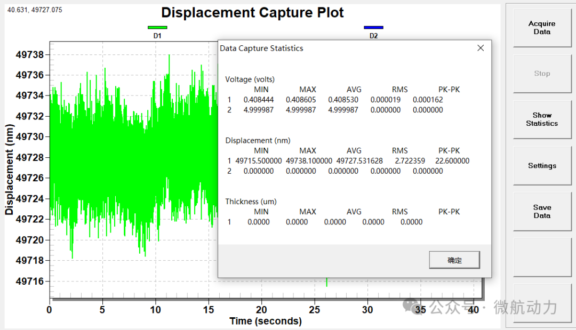Click the Voltage (volts) heading
The height and width of the screenshot is (330, 576).
[250, 79]
